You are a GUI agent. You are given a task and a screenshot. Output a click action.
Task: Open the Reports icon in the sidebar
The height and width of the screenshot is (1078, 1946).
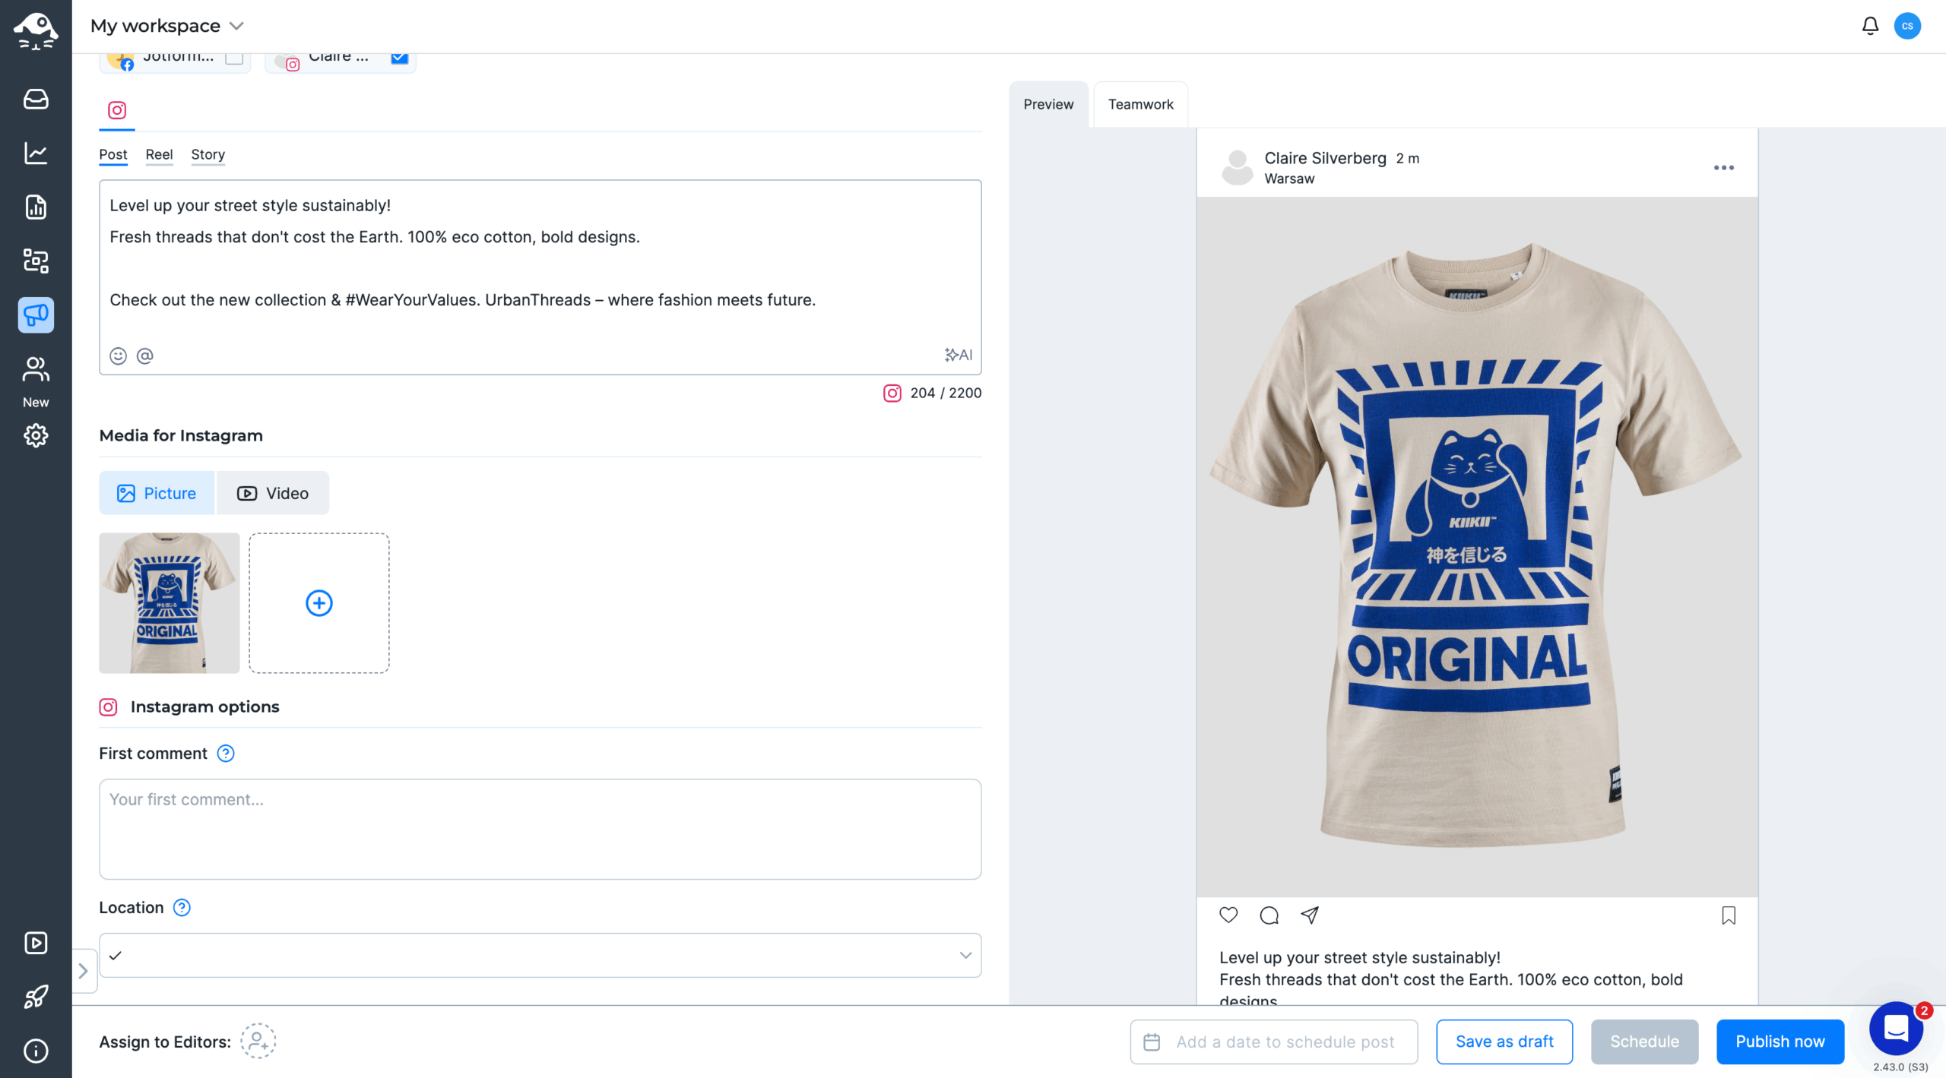point(36,207)
